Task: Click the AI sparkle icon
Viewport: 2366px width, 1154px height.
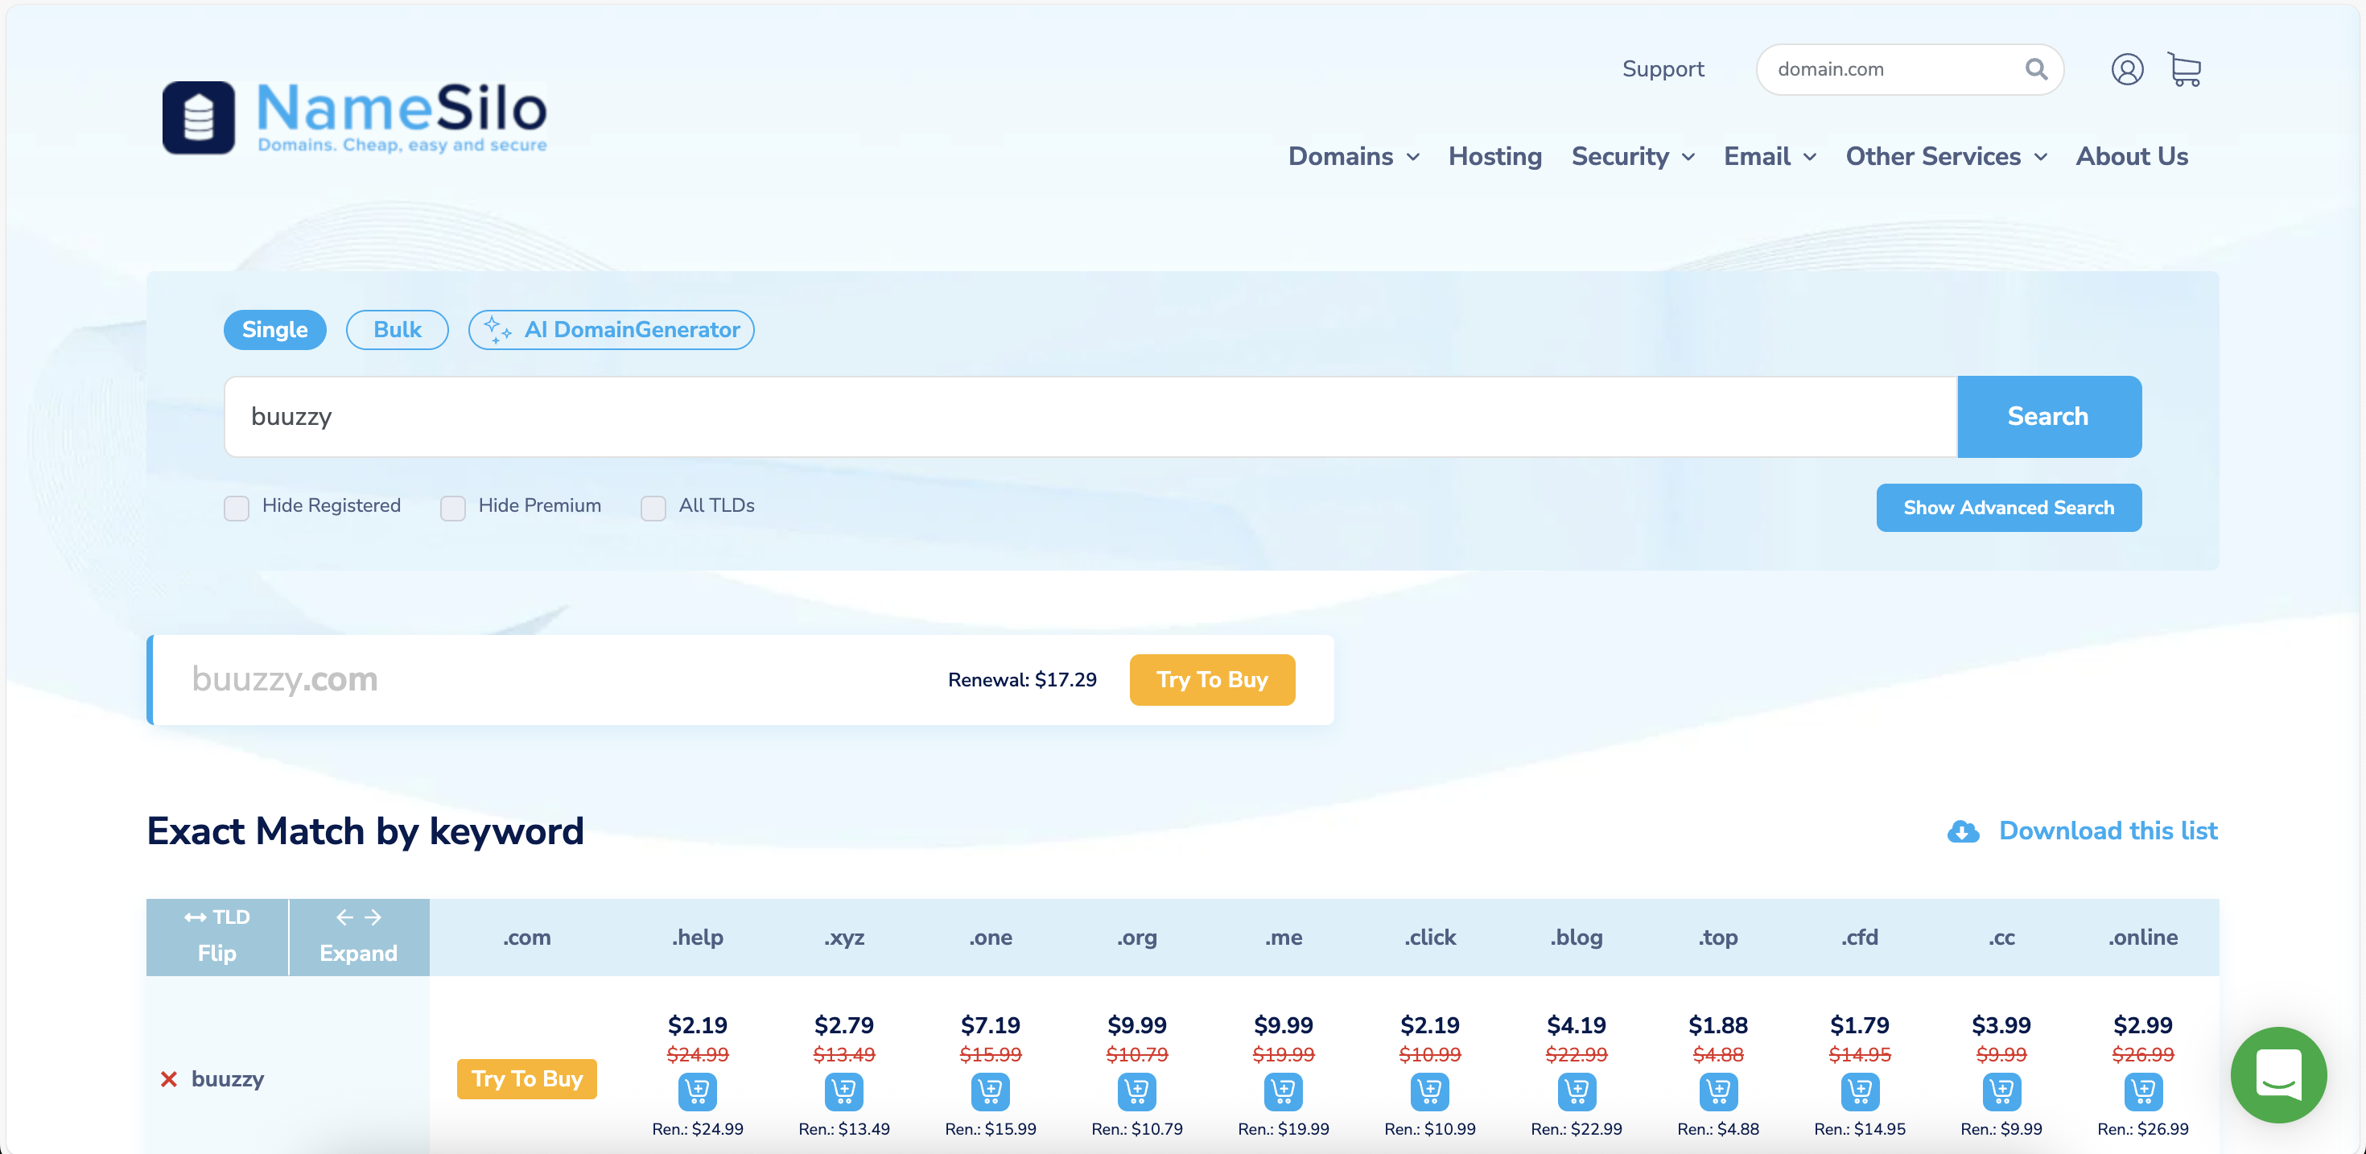Action: pos(497,330)
